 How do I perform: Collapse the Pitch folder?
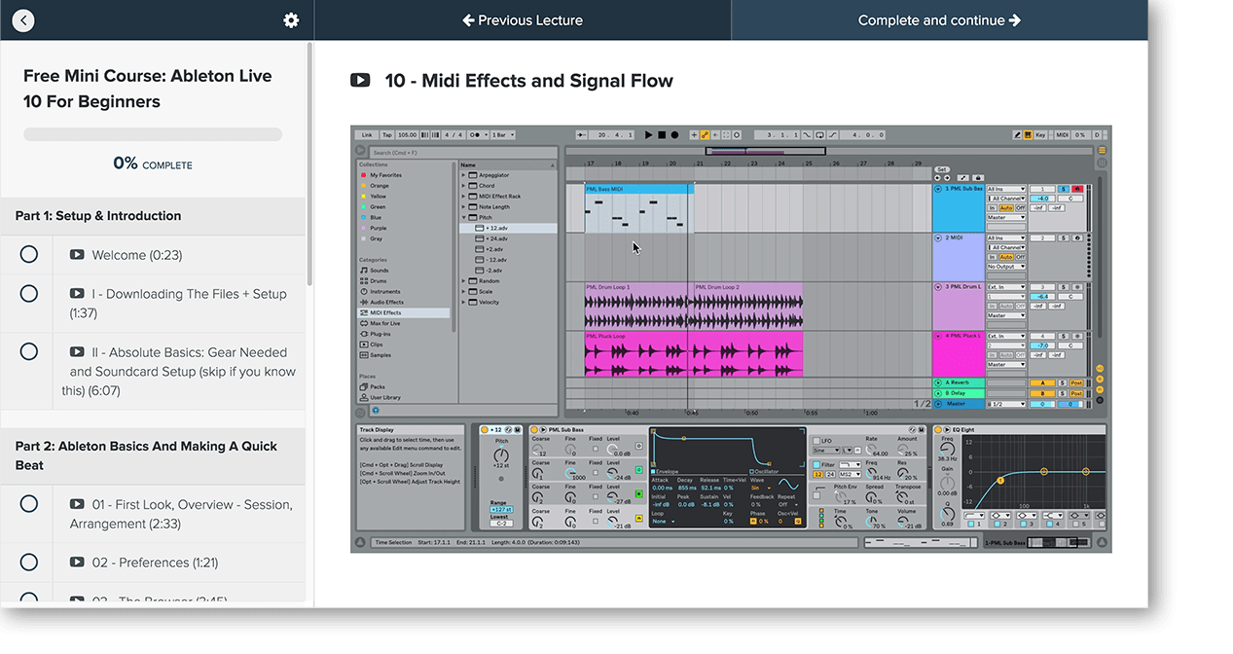(x=464, y=217)
